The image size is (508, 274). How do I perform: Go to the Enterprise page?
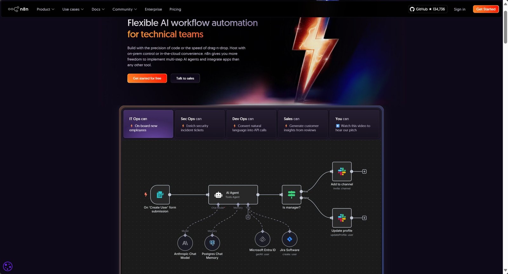point(153,9)
